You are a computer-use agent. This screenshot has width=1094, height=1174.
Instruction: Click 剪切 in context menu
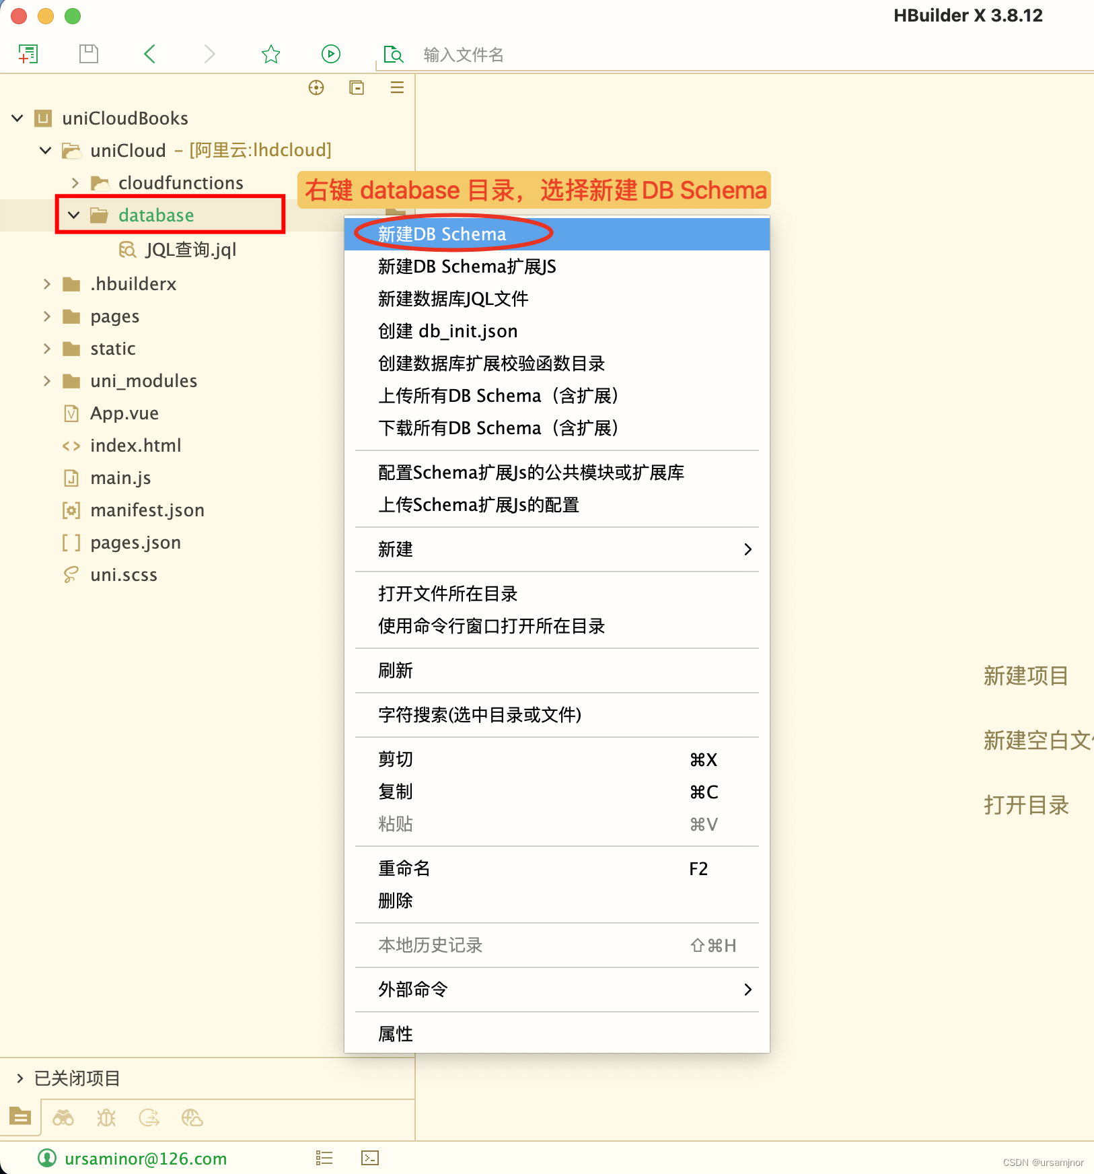coord(557,759)
